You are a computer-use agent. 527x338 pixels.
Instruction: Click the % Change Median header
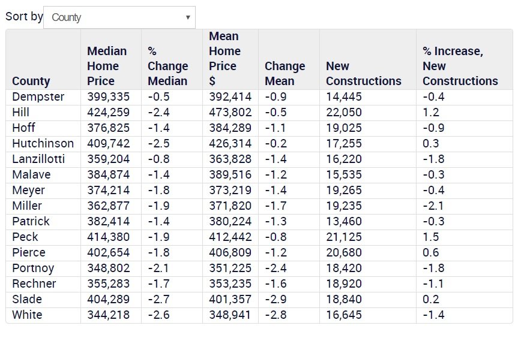click(x=168, y=66)
